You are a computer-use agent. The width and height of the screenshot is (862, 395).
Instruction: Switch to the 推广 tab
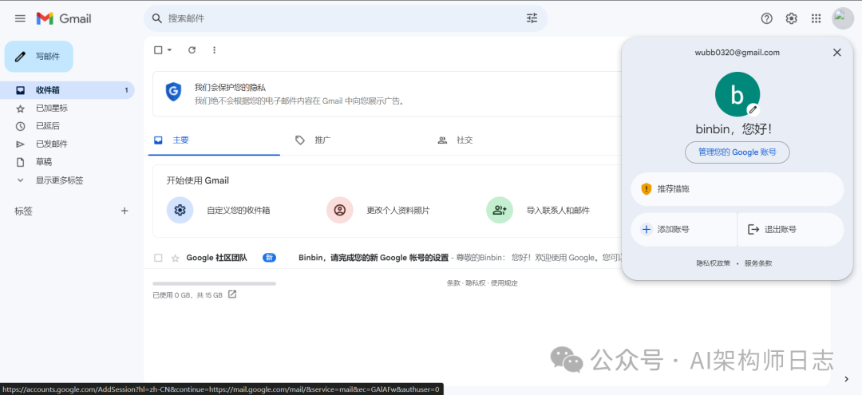point(322,140)
